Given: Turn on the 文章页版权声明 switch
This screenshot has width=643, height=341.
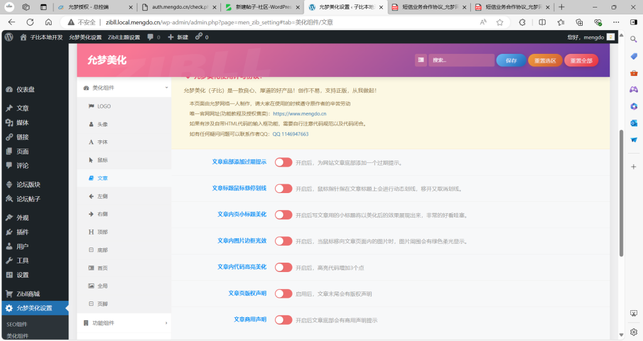Looking at the screenshot, I should pyautogui.click(x=283, y=293).
